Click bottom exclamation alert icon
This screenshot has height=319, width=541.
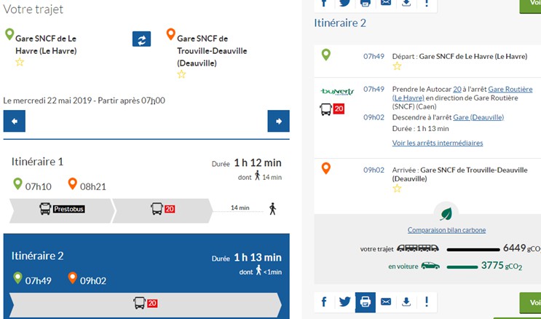[x=427, y=302]
